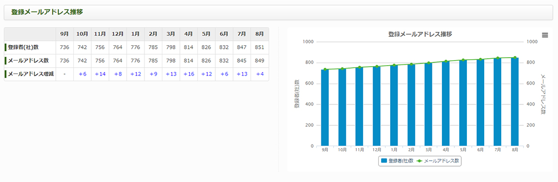The width and height of the screenshot is (558, 182).
Task: Click the chart title 登録メールアドレス推移
Action: [420, 34]
